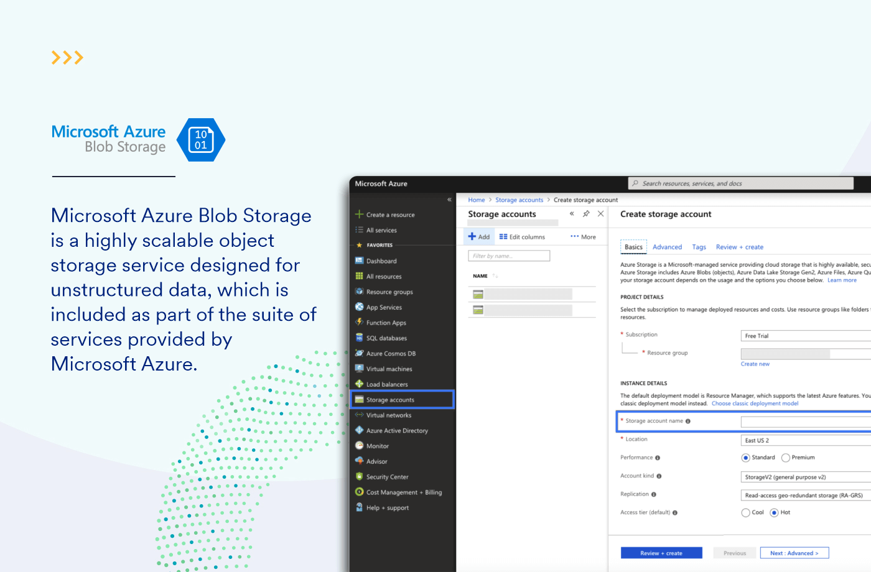The width and height of the screenshot is (871, 572).
Task: Switch to the Advanced tab
Action: tap(667, 247)
